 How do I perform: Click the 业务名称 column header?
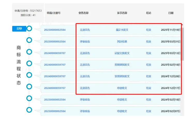84,13
